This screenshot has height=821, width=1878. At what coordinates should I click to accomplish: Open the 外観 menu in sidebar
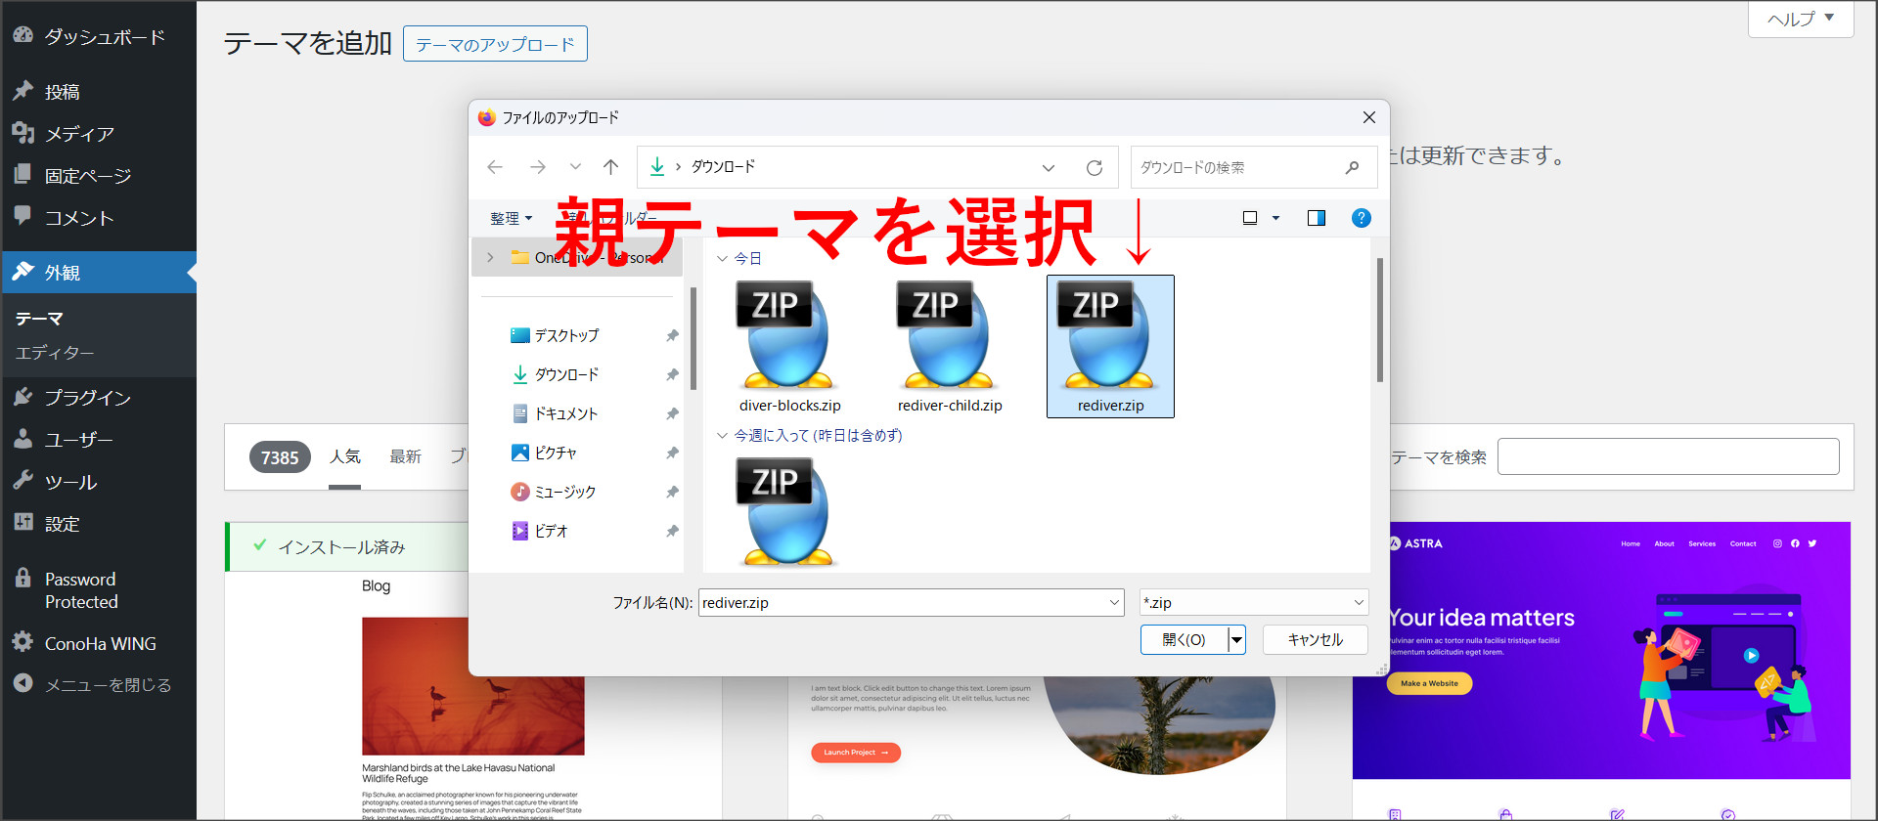tap(63, 273)
